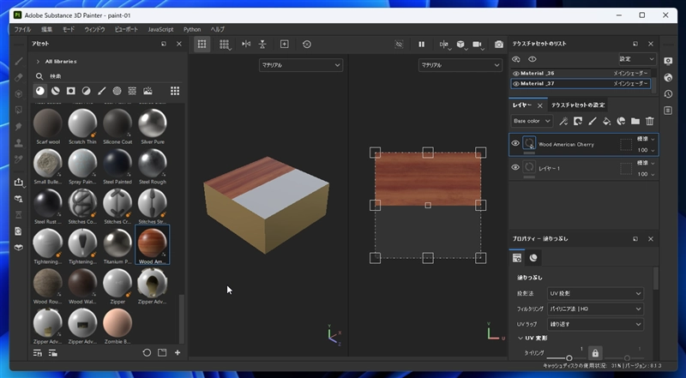The height and width of the screenshot is (378, 686).
Task: Toggle visibility of Material _36 texture set
Action: coord(516,74)
